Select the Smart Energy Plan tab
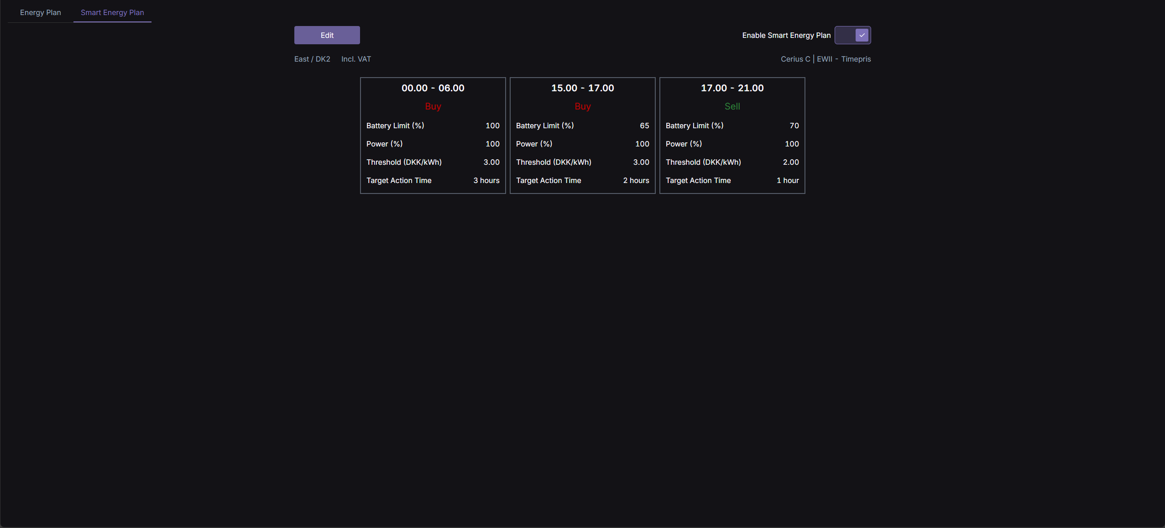This screenshot has width=1165, height=528. [x=112, y=12]
